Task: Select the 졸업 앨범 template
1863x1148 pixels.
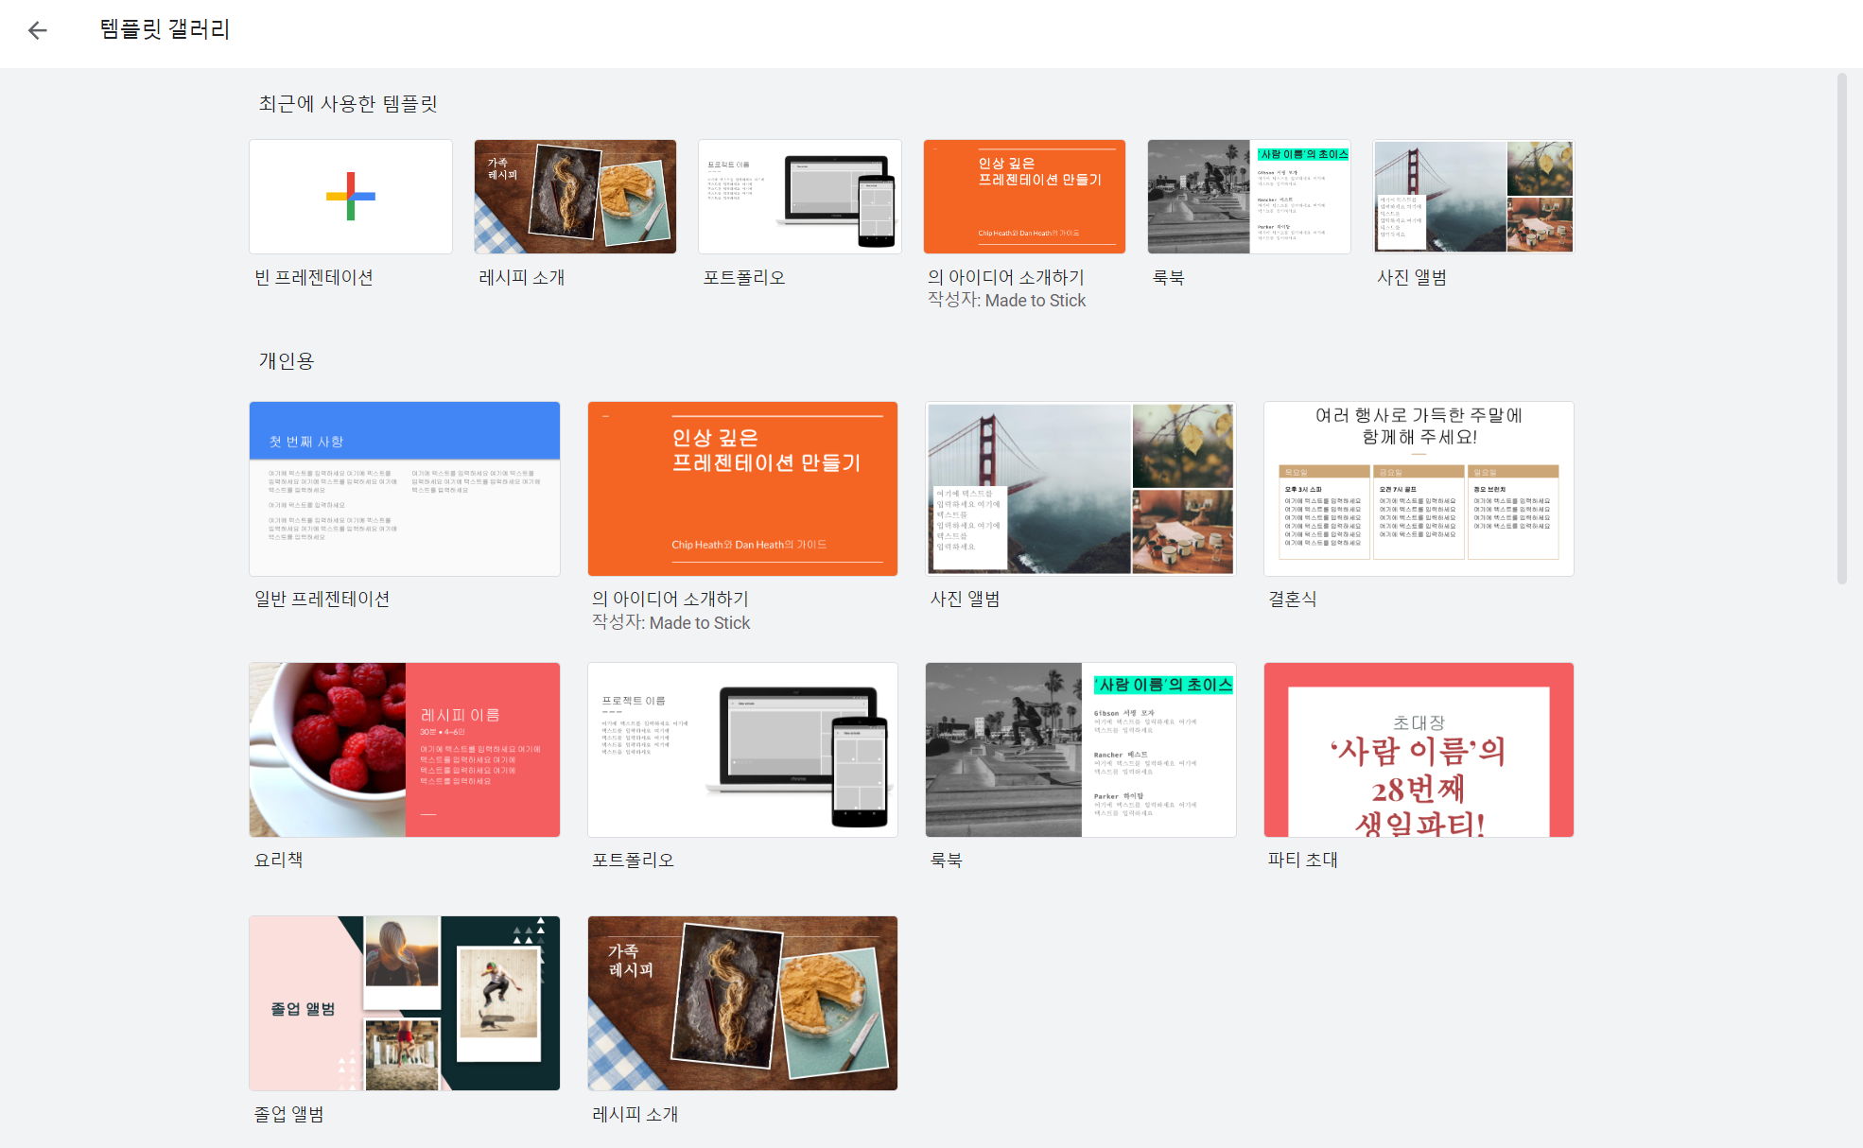Action: click(405, 1003)
